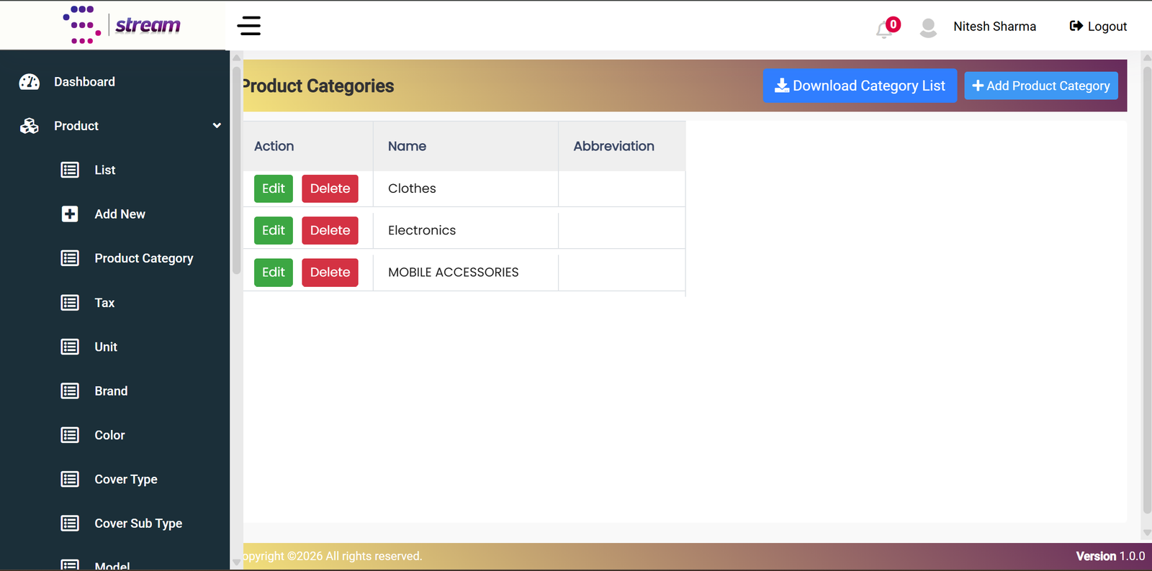Select the Electronics name cell
Image resolution: width=1152 pixels, height=571 pixels.
click(466, 230)
